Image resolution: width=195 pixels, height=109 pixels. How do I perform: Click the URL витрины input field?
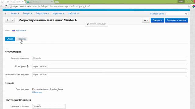pyautogui.click(x=110, y=66)
